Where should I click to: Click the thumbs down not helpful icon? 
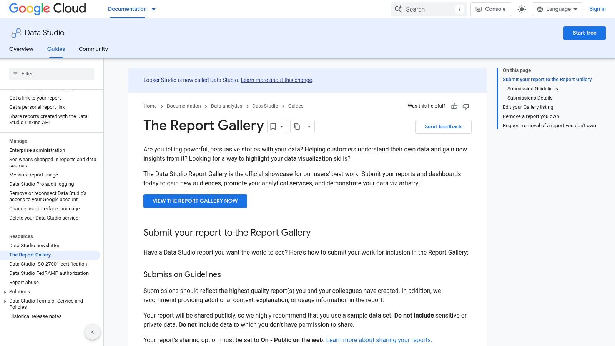[466, 106]
